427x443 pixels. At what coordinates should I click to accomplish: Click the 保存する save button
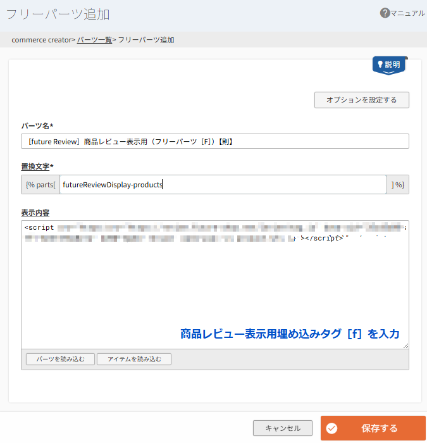[373, 428]
